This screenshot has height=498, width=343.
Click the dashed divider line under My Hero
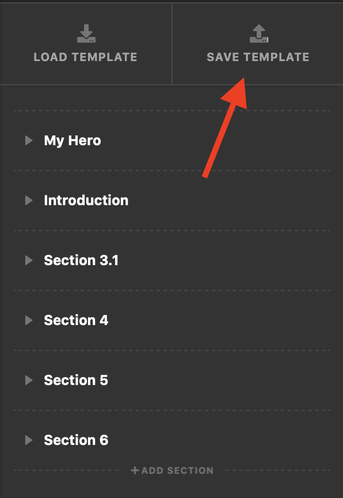click(172, 171)
